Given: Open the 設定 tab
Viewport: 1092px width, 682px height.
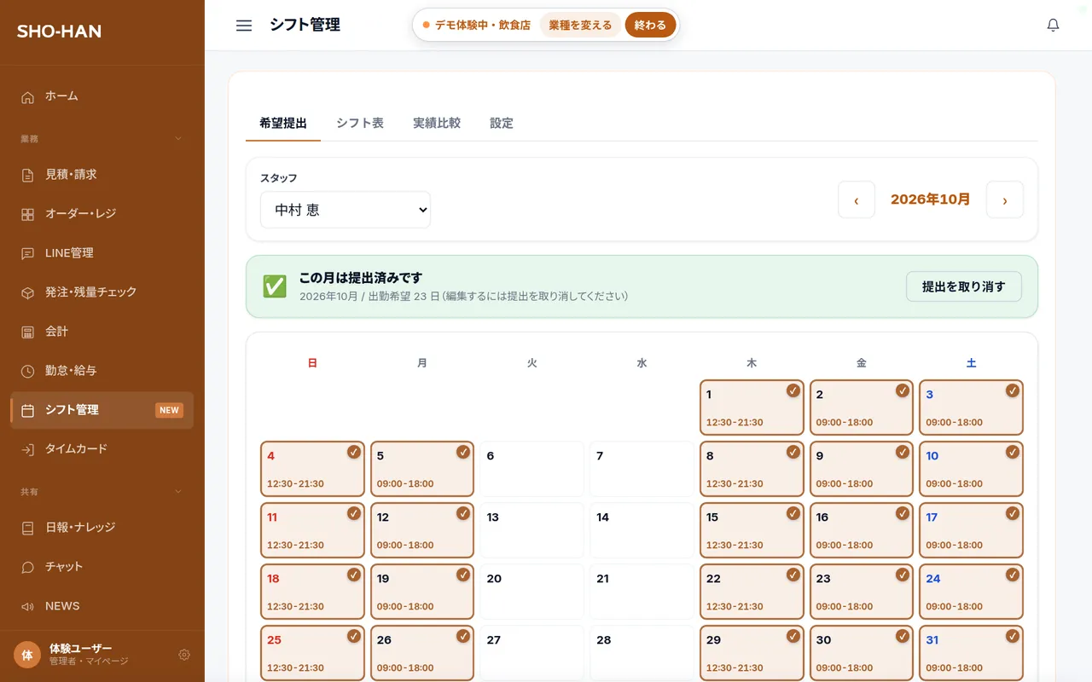Looking at the screenshot, I should tap(502, 123).
